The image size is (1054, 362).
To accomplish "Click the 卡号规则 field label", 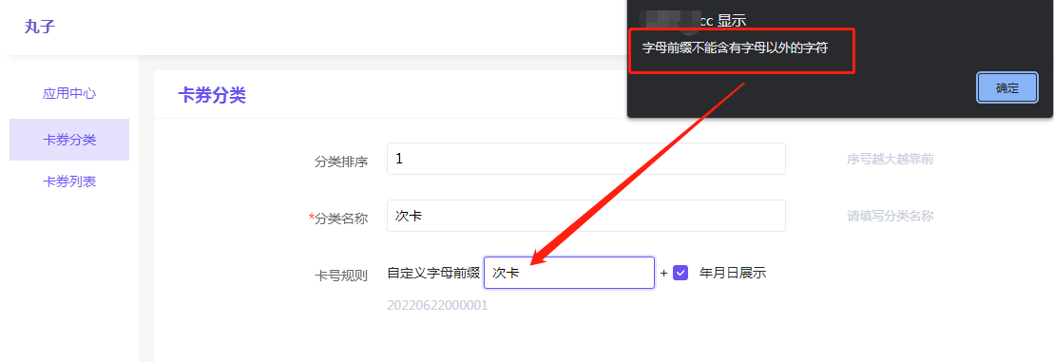I will tap(341, 276).
